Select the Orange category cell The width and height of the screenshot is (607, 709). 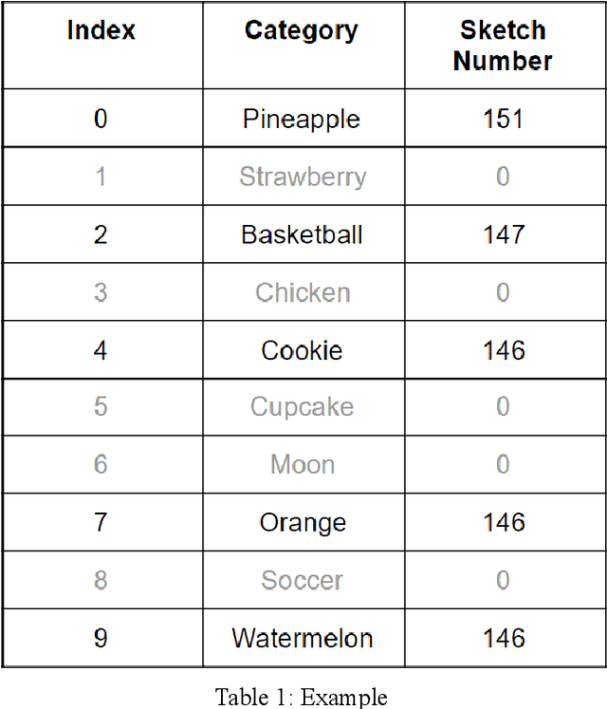point(303,522)
